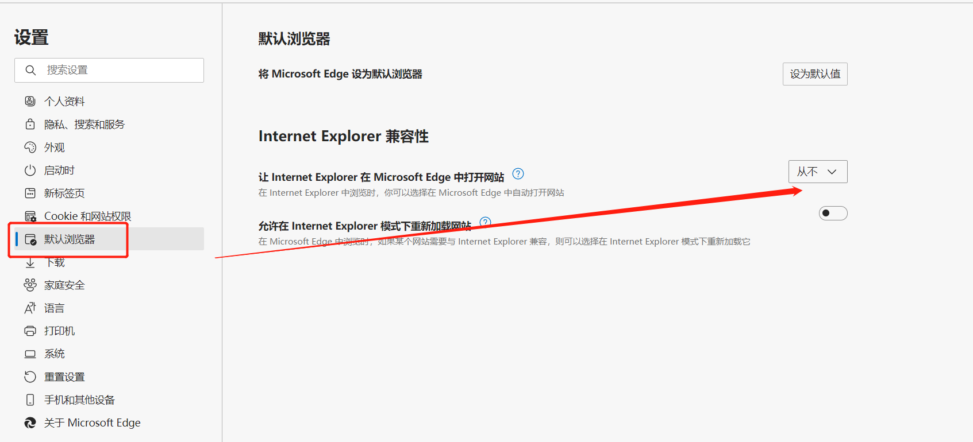Click help icon next to 在 Microsoft Edge 中打开网站
Image resolution: width=973 pixels, height=442 pixels.
[518, 173]
